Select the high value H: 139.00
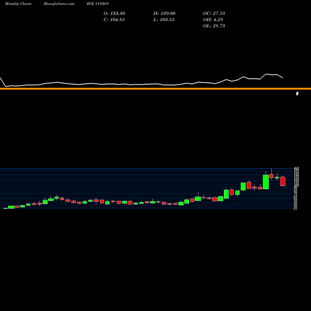The height and width of the screenshot is (311, 311). pyautogui.click(x=164, y=14)
